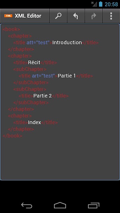
Task: Place cursor on Partie 2 text
Action: click(x=43, y=96)
